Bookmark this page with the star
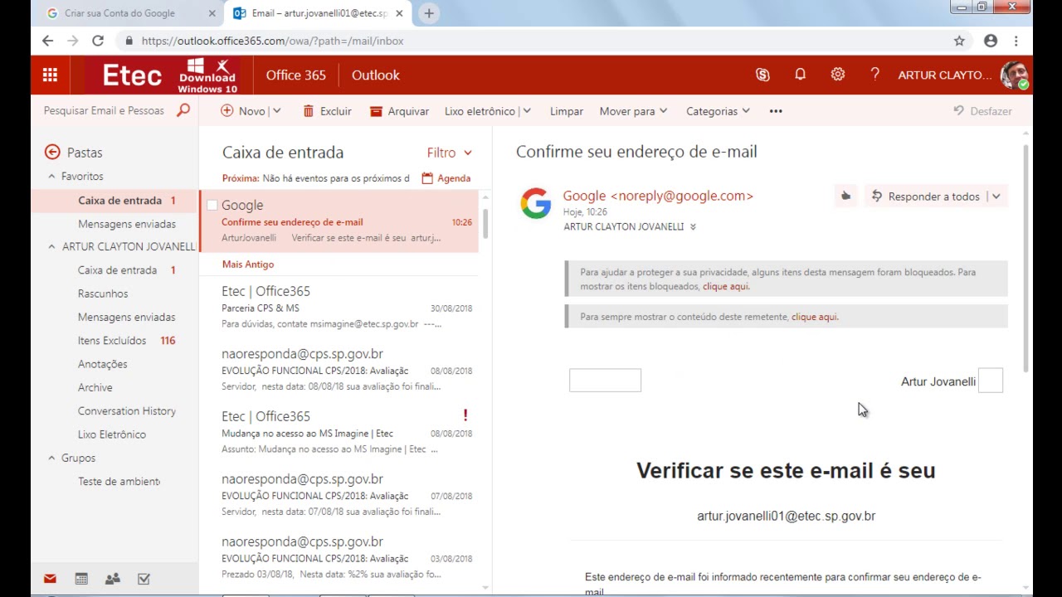Screen dimensions: 1062x597 [959, 41]
